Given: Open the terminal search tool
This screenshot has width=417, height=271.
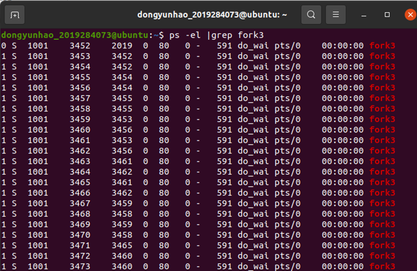Looking at the screenshot, I should (x=311, y=14).
